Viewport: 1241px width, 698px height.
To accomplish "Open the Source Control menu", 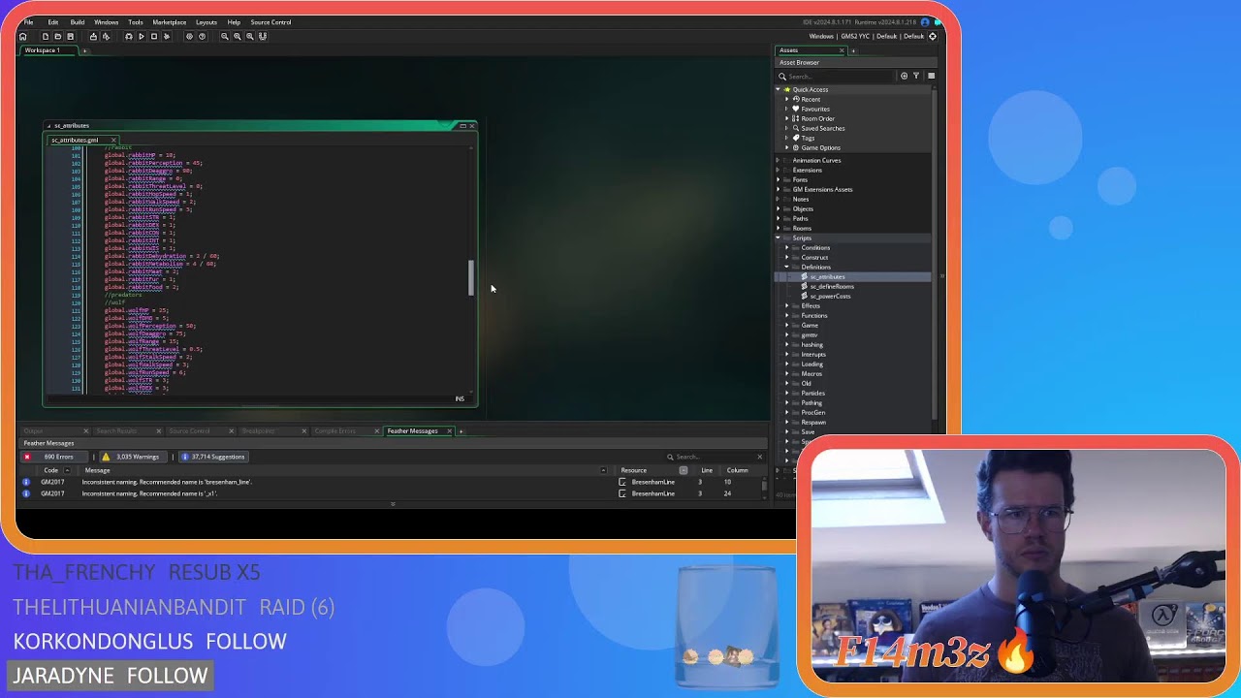I will [x=270, y=21].
